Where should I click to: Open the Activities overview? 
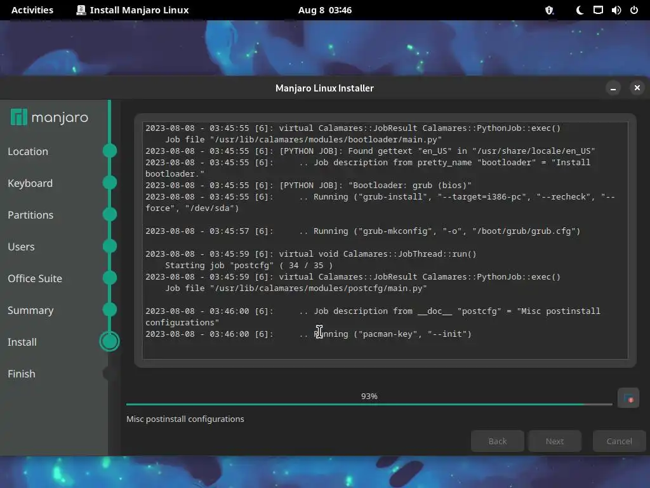coord(32,10)
